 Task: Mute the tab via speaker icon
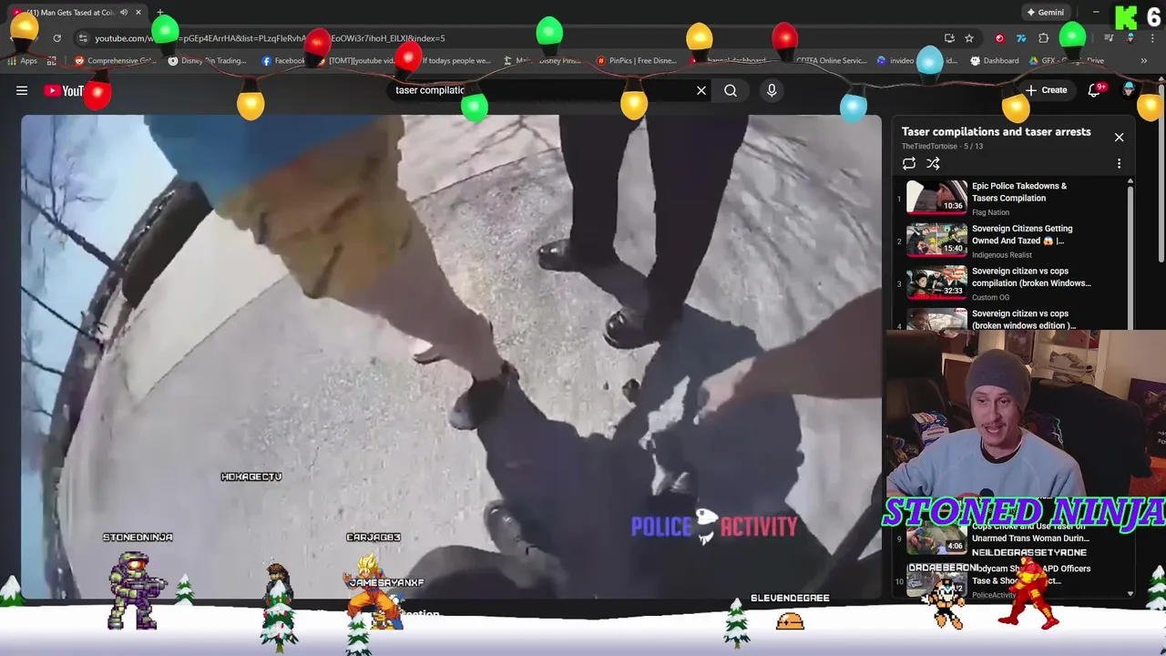click(124, 12)
